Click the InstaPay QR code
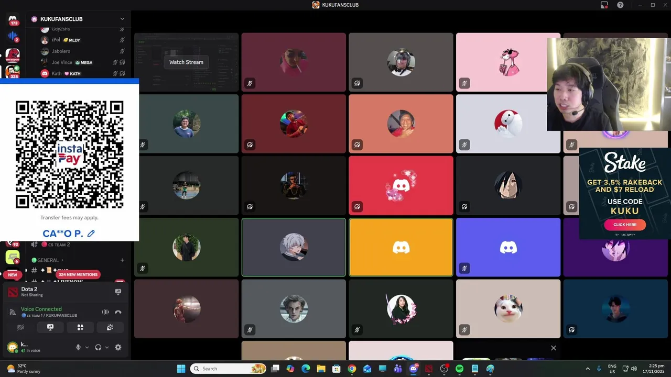 pyautogui.click(x=69, y=154)
